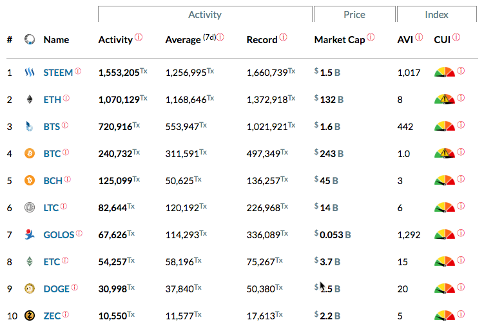
Task: Open the DOGE coin link
Action: (56, 289)
